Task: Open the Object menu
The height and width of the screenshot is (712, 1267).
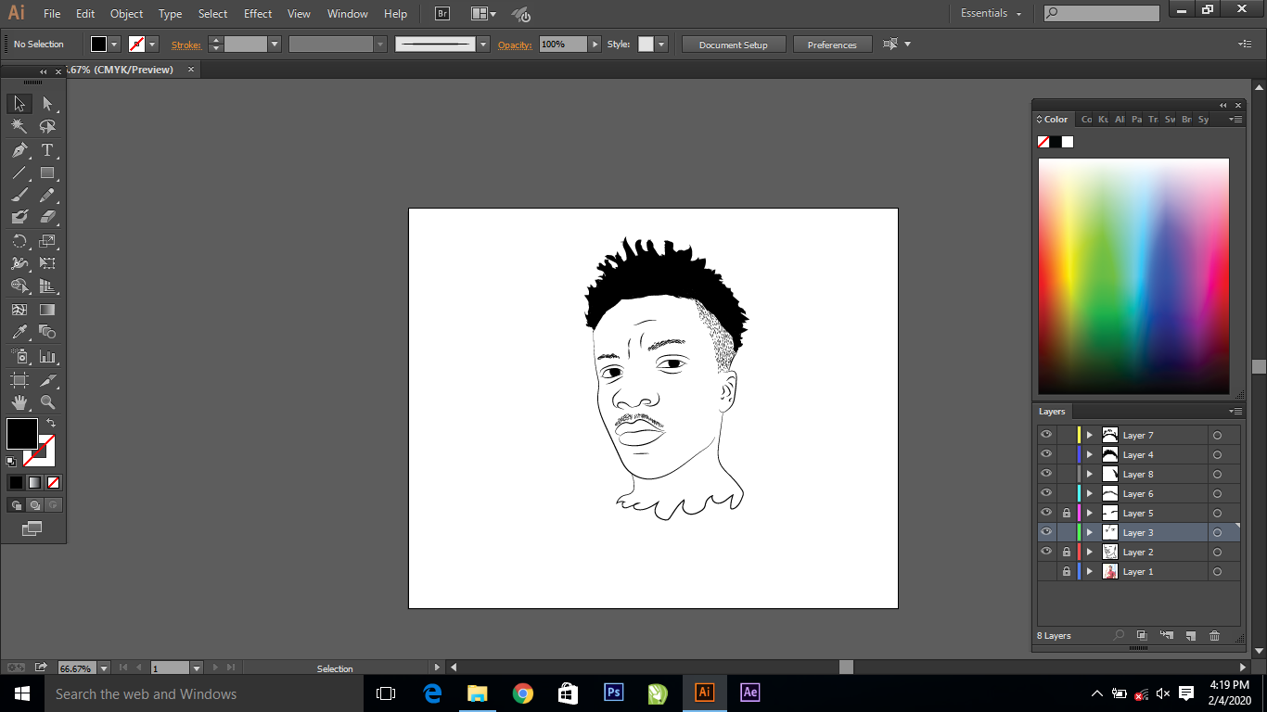Action: pyautogui.click(x=126, y=14)
